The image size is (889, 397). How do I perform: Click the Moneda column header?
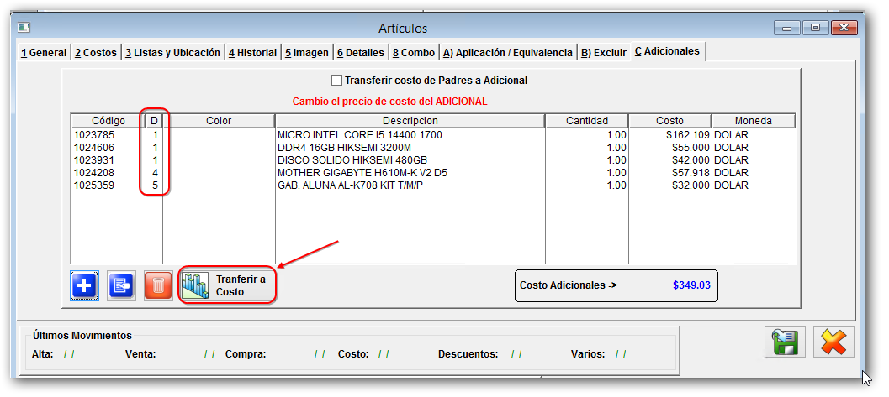click(754, 121)
